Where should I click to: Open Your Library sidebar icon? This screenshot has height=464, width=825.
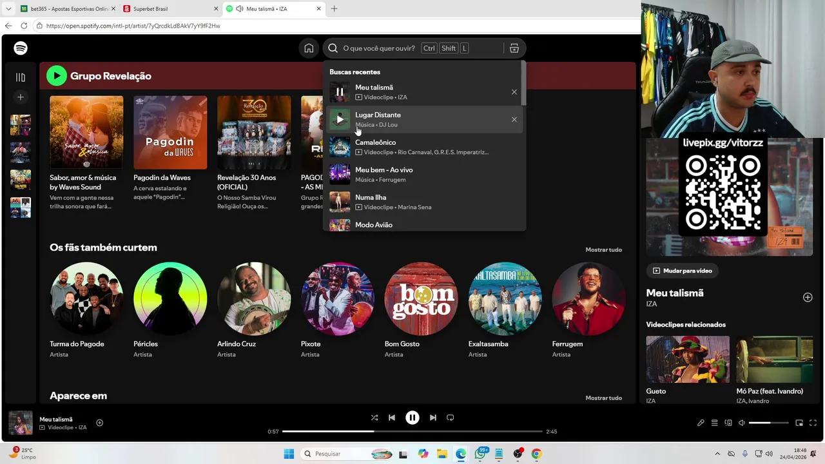[x=21, y=77]
